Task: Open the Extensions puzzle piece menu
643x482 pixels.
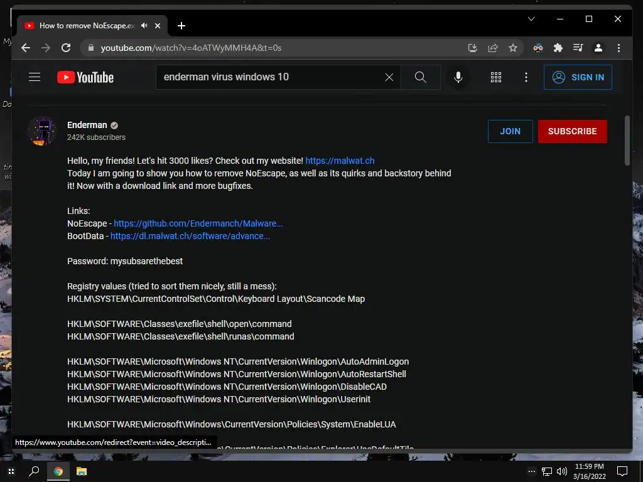Action: tap(558, 48)
